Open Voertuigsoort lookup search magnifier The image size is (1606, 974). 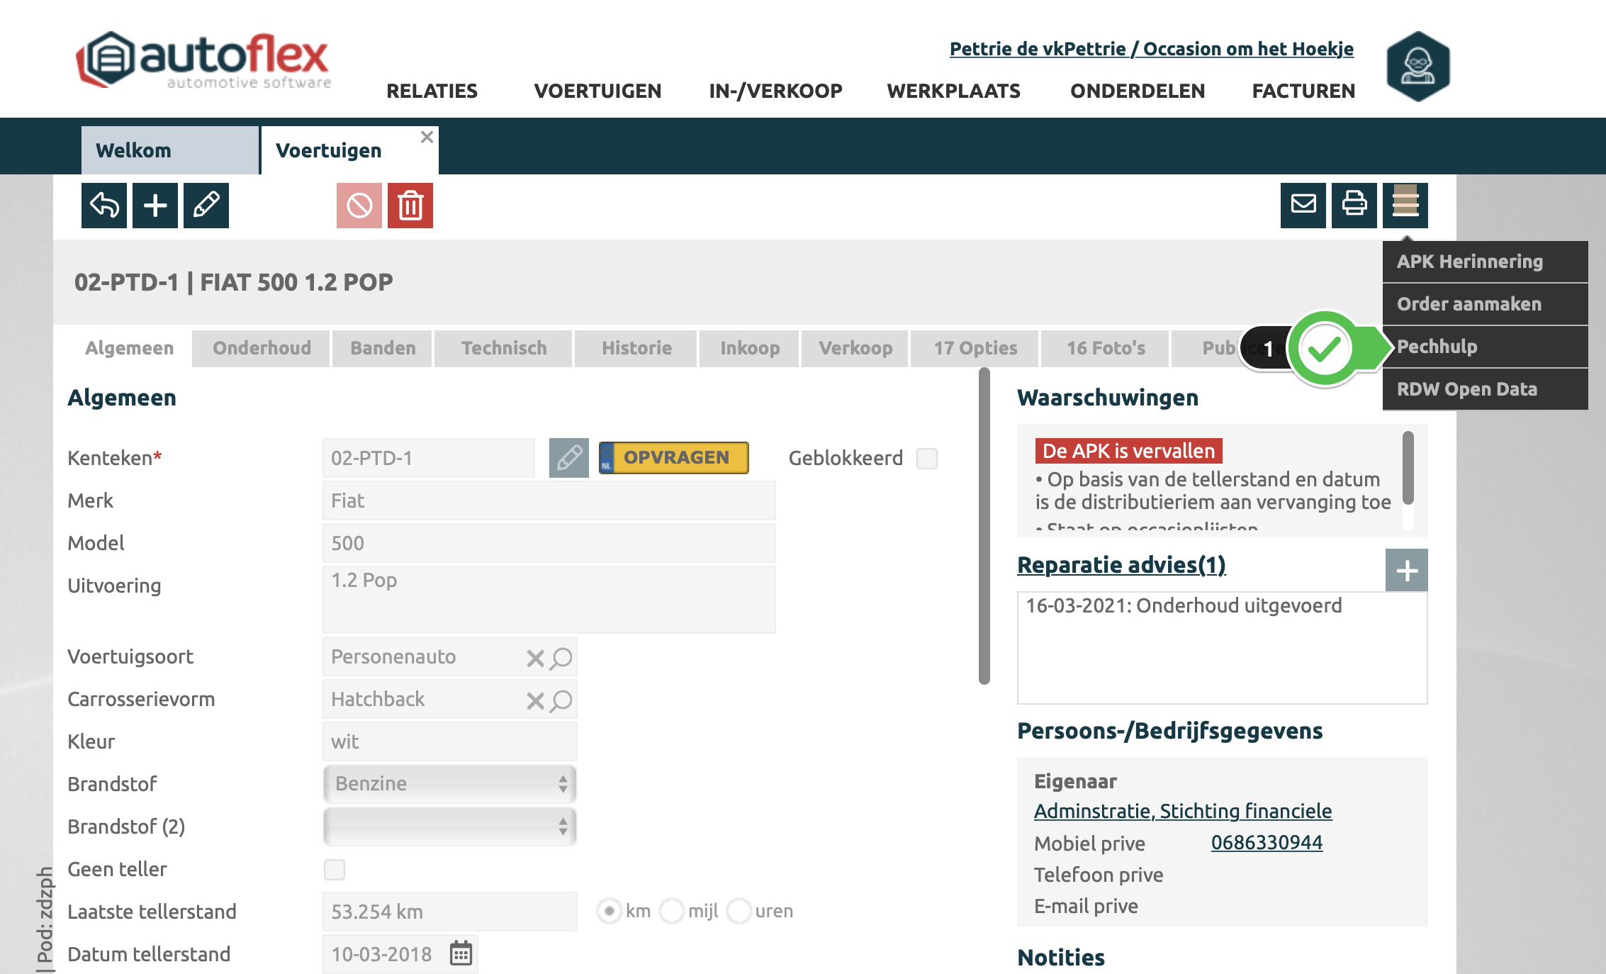click(561, 658)
